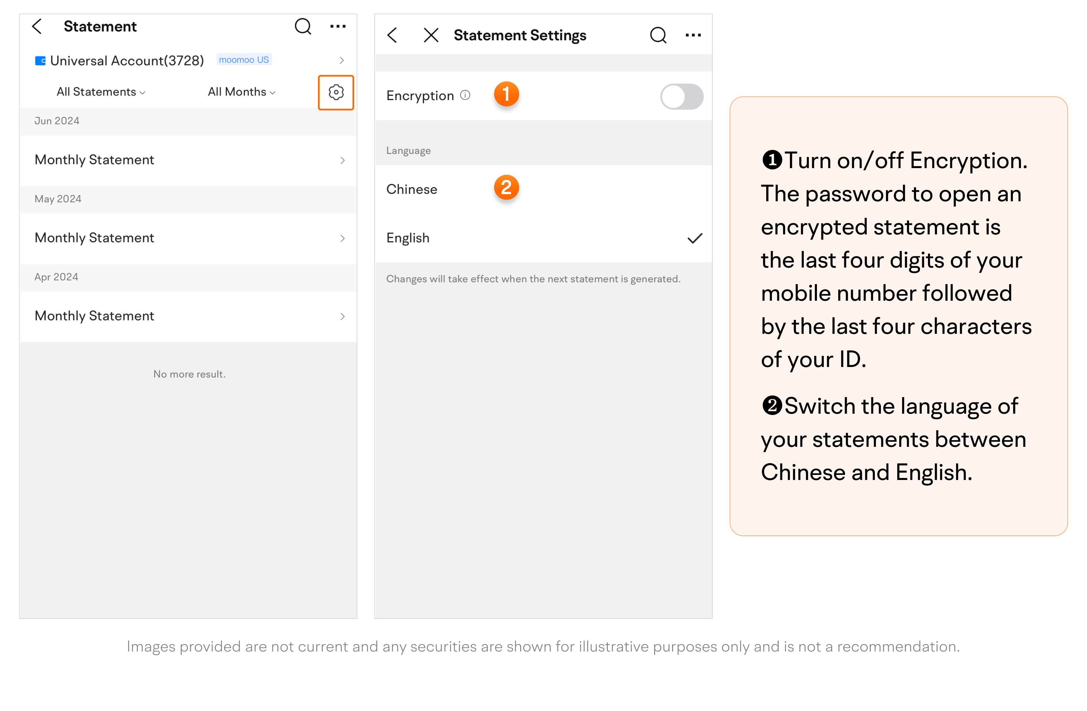
Task: Go back from the Statement screen
Action: (x=37, y=26)
